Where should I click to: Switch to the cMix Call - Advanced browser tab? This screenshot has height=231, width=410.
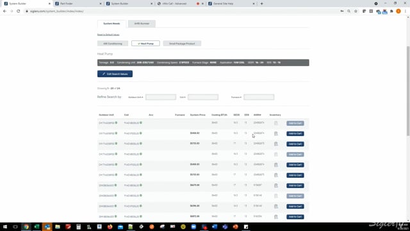pyautogui.click(x=174, y=4)
